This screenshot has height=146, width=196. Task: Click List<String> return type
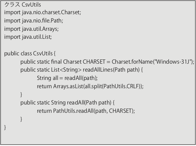click(x=66, y=70)
